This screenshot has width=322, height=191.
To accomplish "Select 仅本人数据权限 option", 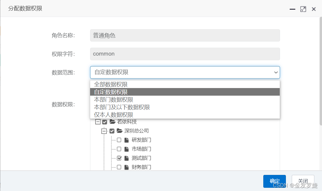I will [185, 115].
